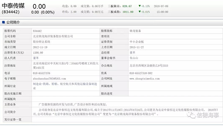Click fax number 010-65527310-802

coord(141,73)
